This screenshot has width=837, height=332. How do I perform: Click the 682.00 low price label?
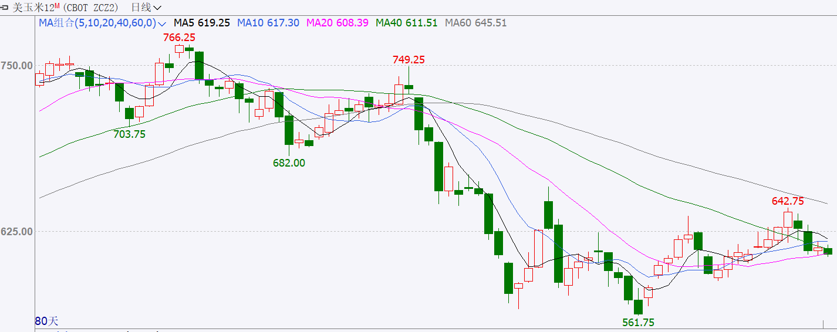point(289,163)
